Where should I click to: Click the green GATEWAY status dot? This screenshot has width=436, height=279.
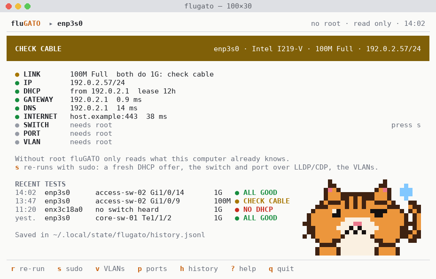[x=17, y=100]
